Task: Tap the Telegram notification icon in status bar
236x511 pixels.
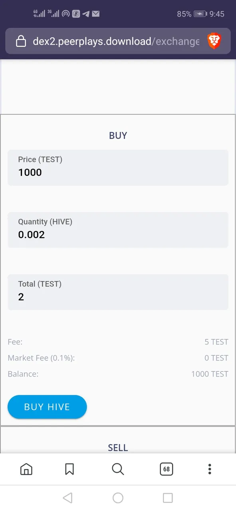Action: click(x=86, y=14)
